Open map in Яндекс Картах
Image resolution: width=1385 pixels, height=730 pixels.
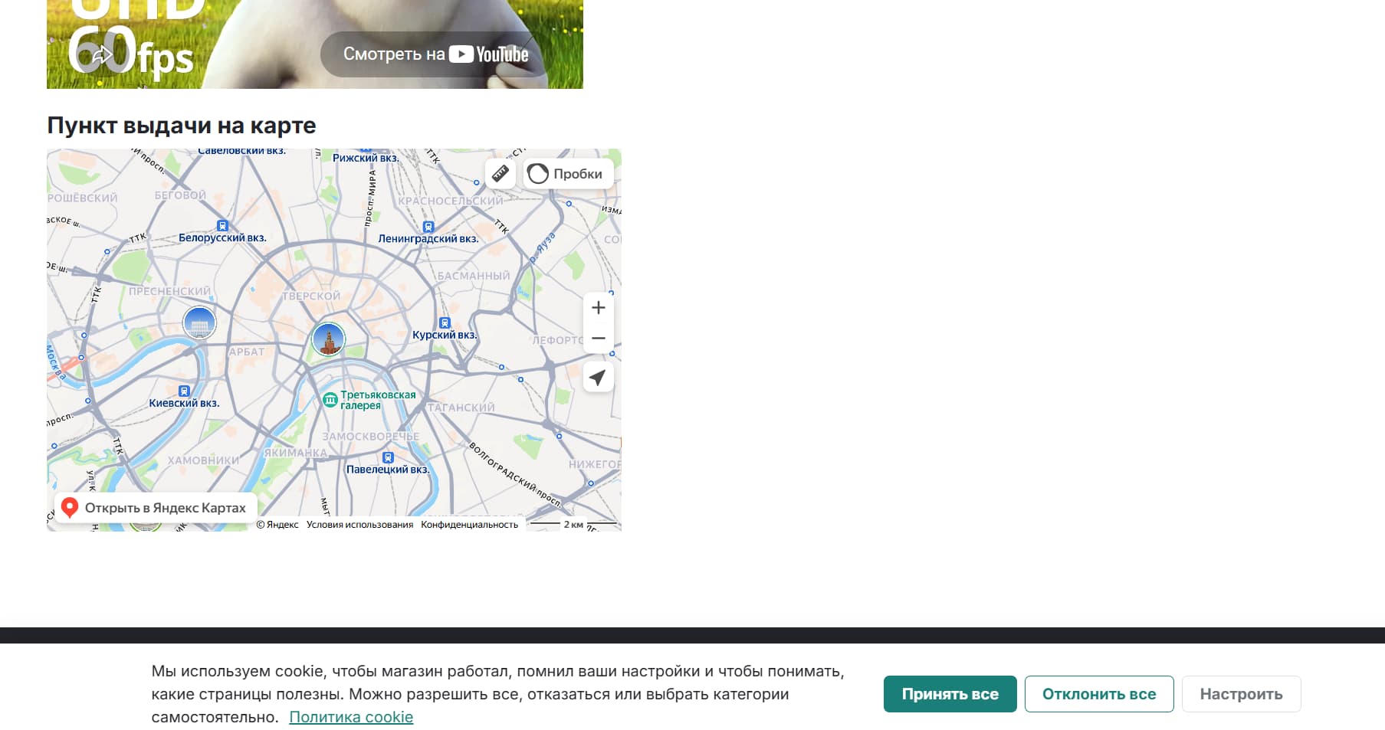pyautogui.click(x=156, y=508)
